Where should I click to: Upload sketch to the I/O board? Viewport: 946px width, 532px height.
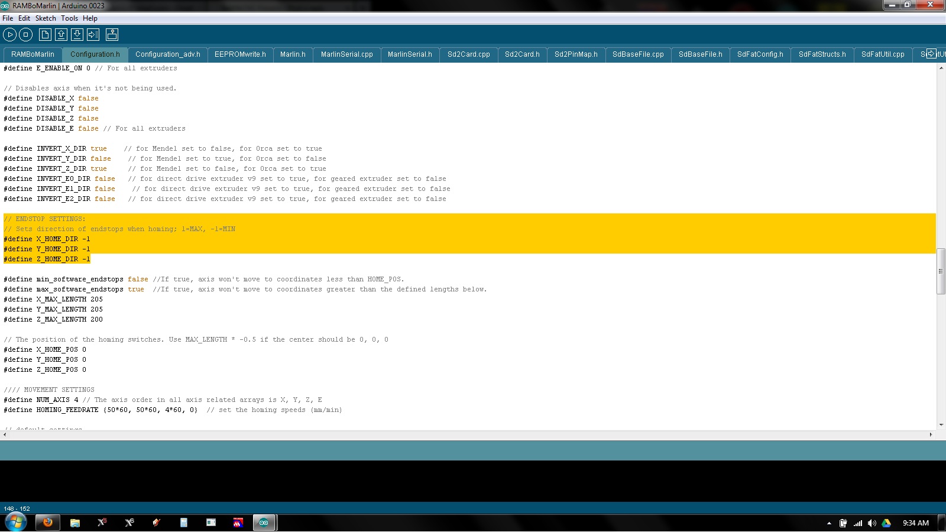click(93, 35)
